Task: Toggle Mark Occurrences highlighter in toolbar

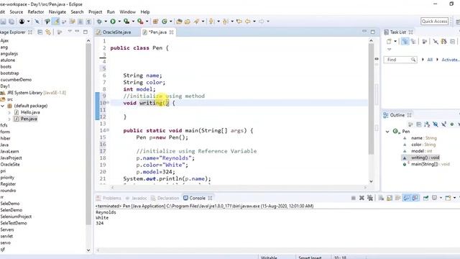Action: (56, 22)
